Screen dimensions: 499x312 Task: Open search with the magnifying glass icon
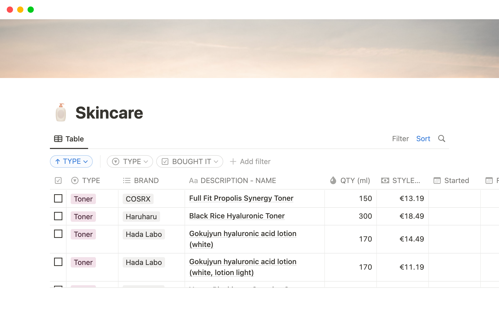[x=442, y=139]
